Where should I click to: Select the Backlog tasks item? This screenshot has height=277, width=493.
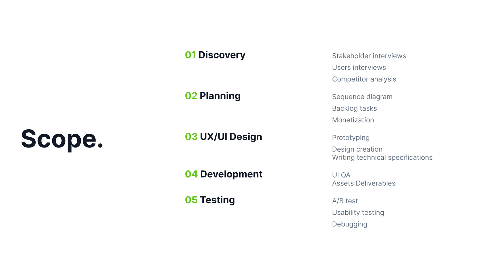354,108
